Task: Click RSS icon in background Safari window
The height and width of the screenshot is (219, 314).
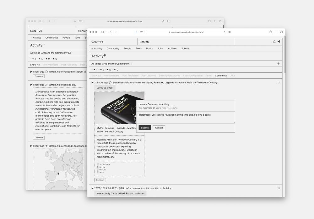Action: point(74,21)
